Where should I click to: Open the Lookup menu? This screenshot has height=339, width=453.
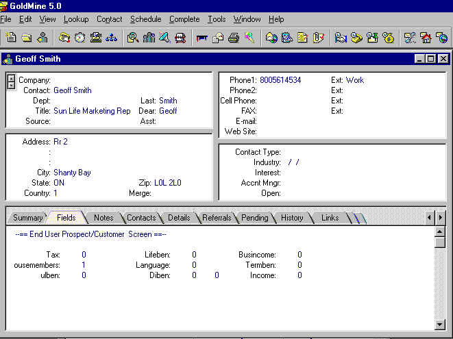pyautogui.click(x=76, y=19)
